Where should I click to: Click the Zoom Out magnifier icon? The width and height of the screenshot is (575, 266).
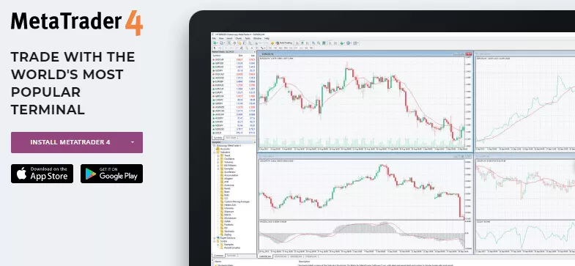[x=319, y=43]
